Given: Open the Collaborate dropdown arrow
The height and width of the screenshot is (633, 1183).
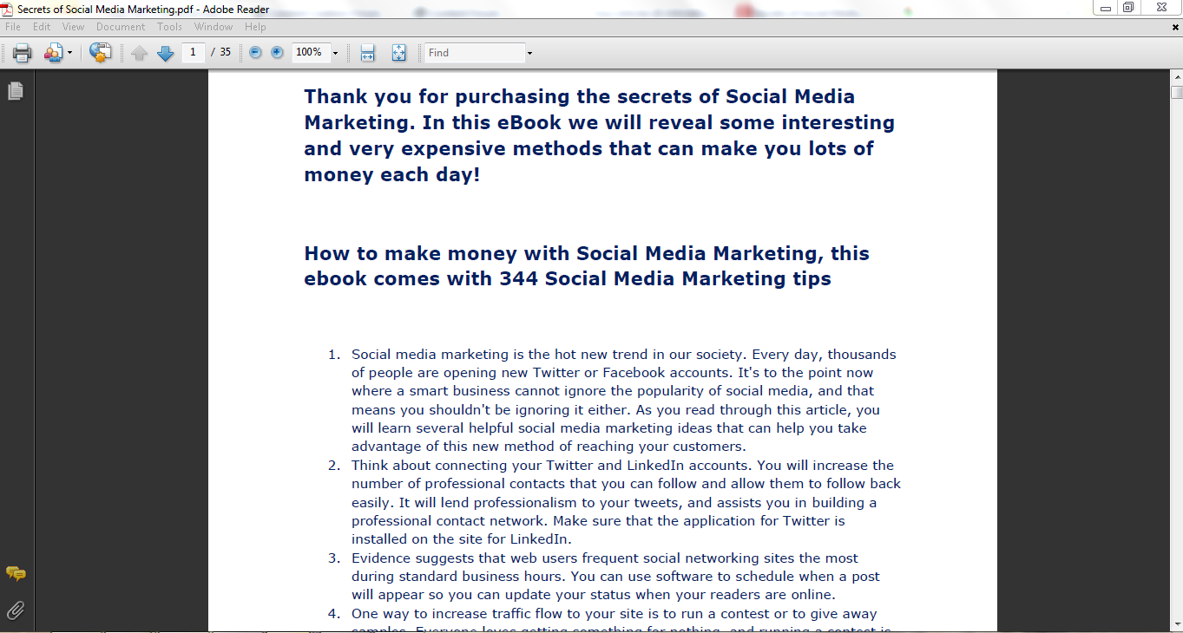Looking at the screenshot, I should coord(70,53).
